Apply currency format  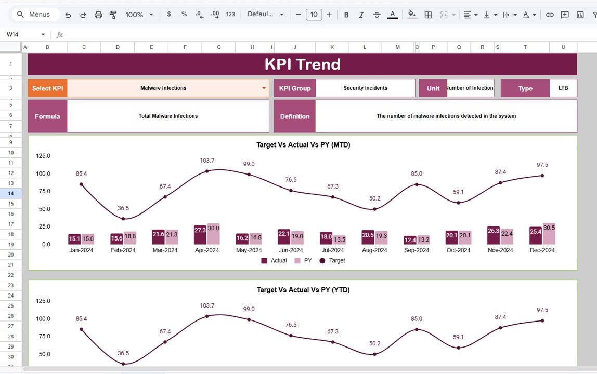tap(169, 15)
